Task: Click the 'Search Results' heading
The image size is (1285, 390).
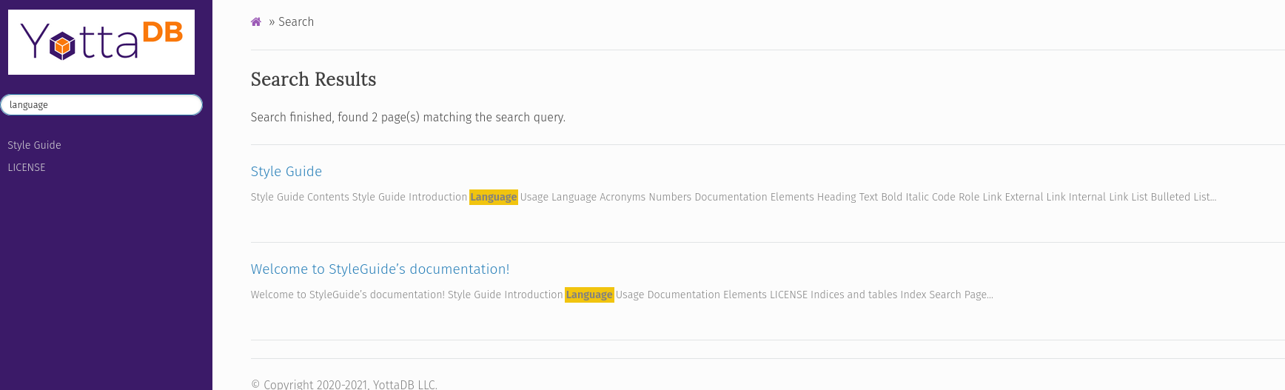Action: tap(313, 79)
